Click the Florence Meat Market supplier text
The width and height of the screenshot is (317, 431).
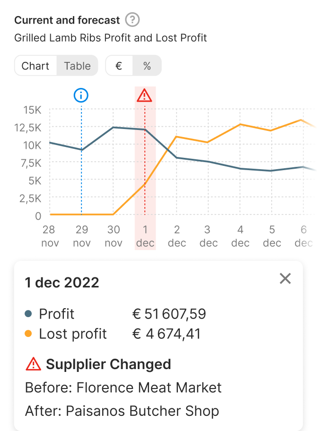click(x=149, y=388)
